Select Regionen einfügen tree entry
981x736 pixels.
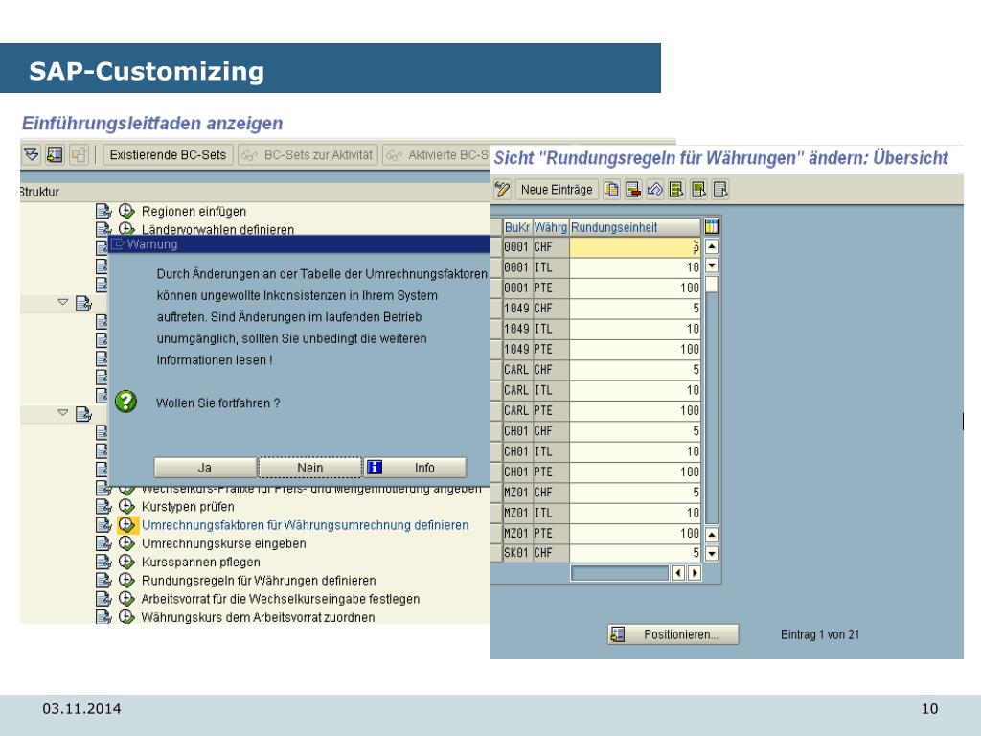coord(194,212)
